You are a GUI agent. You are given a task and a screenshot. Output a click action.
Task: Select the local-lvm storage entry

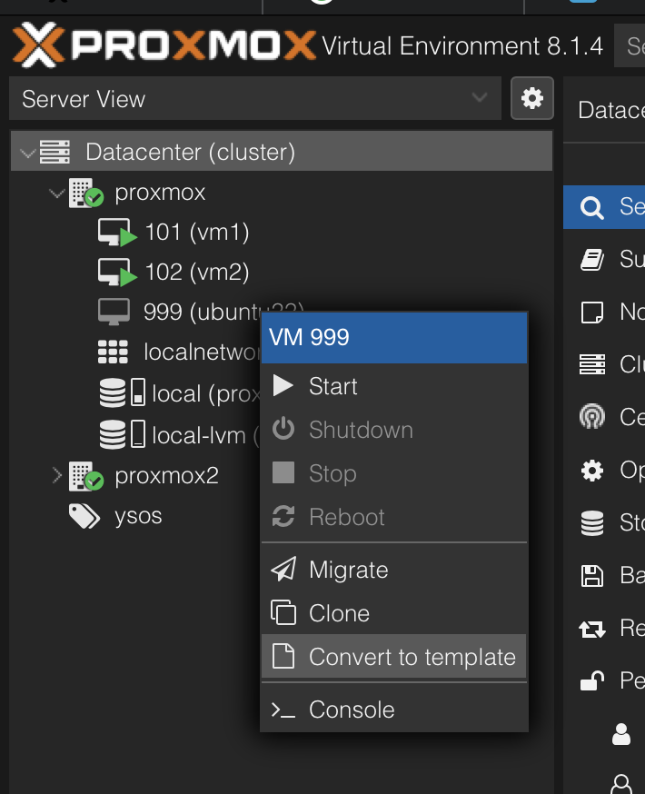pyautogui.click(x=206, y=435)
